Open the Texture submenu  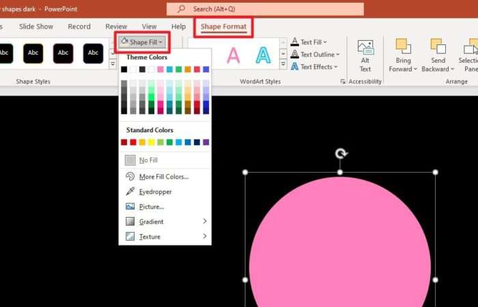click(x=165, y=236)
